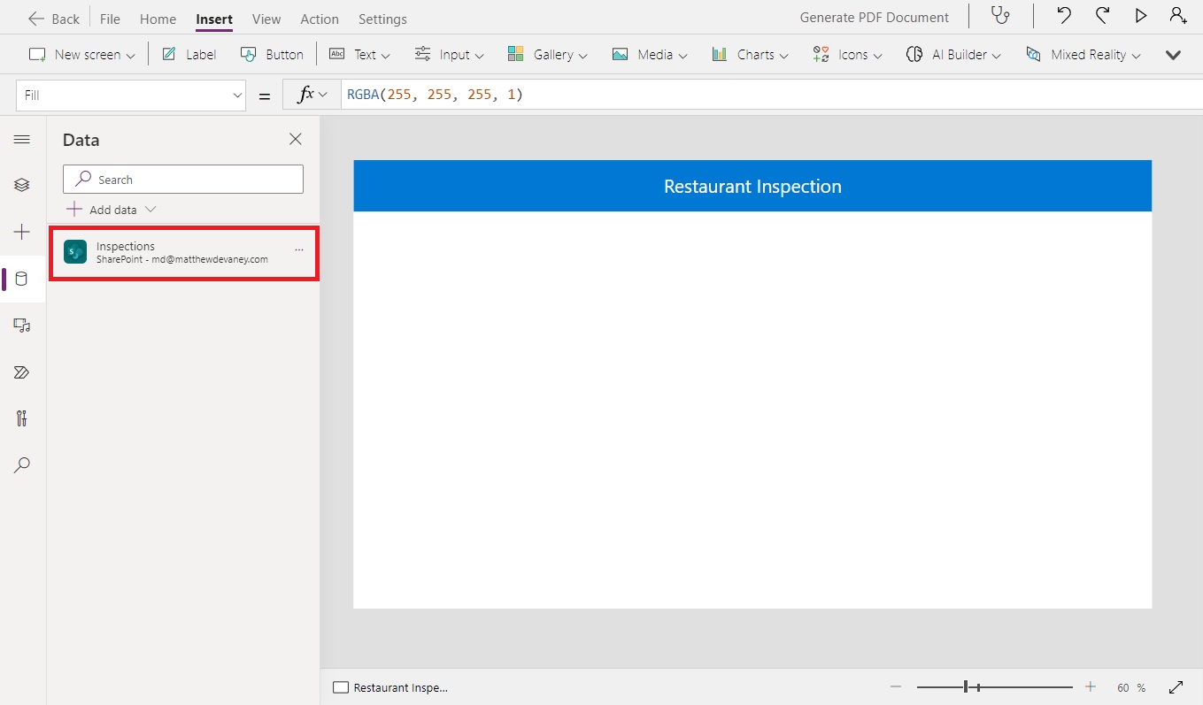This screenshot has width=1203, height=705.
Task: Open the Search panel in the left rail
Action: pyautogui.click(x=22, y=465)
